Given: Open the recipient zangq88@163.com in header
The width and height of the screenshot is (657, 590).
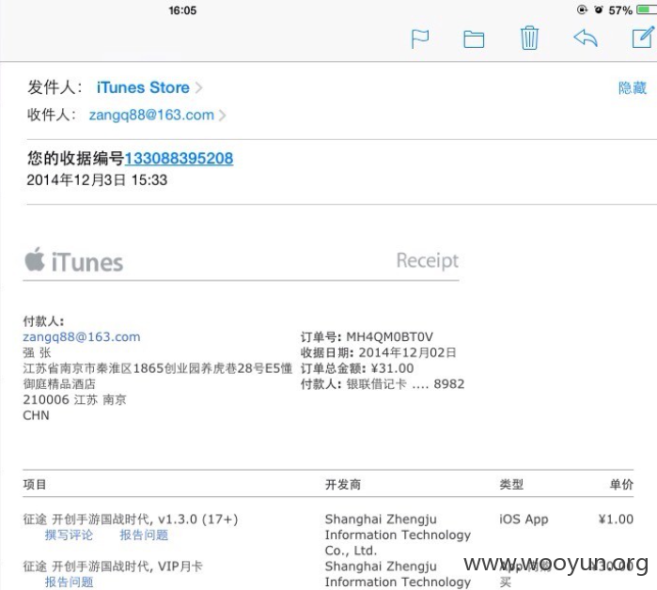Looking at the screenshot, I should coord(151,115).
